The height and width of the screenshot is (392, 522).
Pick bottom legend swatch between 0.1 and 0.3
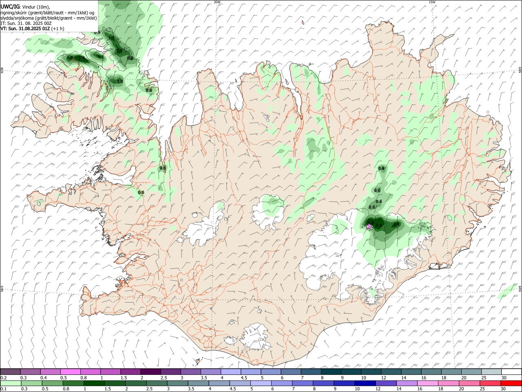pos(11,383)
